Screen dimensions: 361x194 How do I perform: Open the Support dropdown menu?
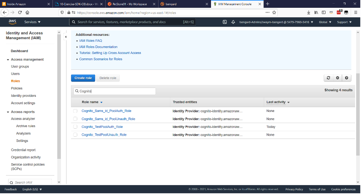tap(344, 22)
